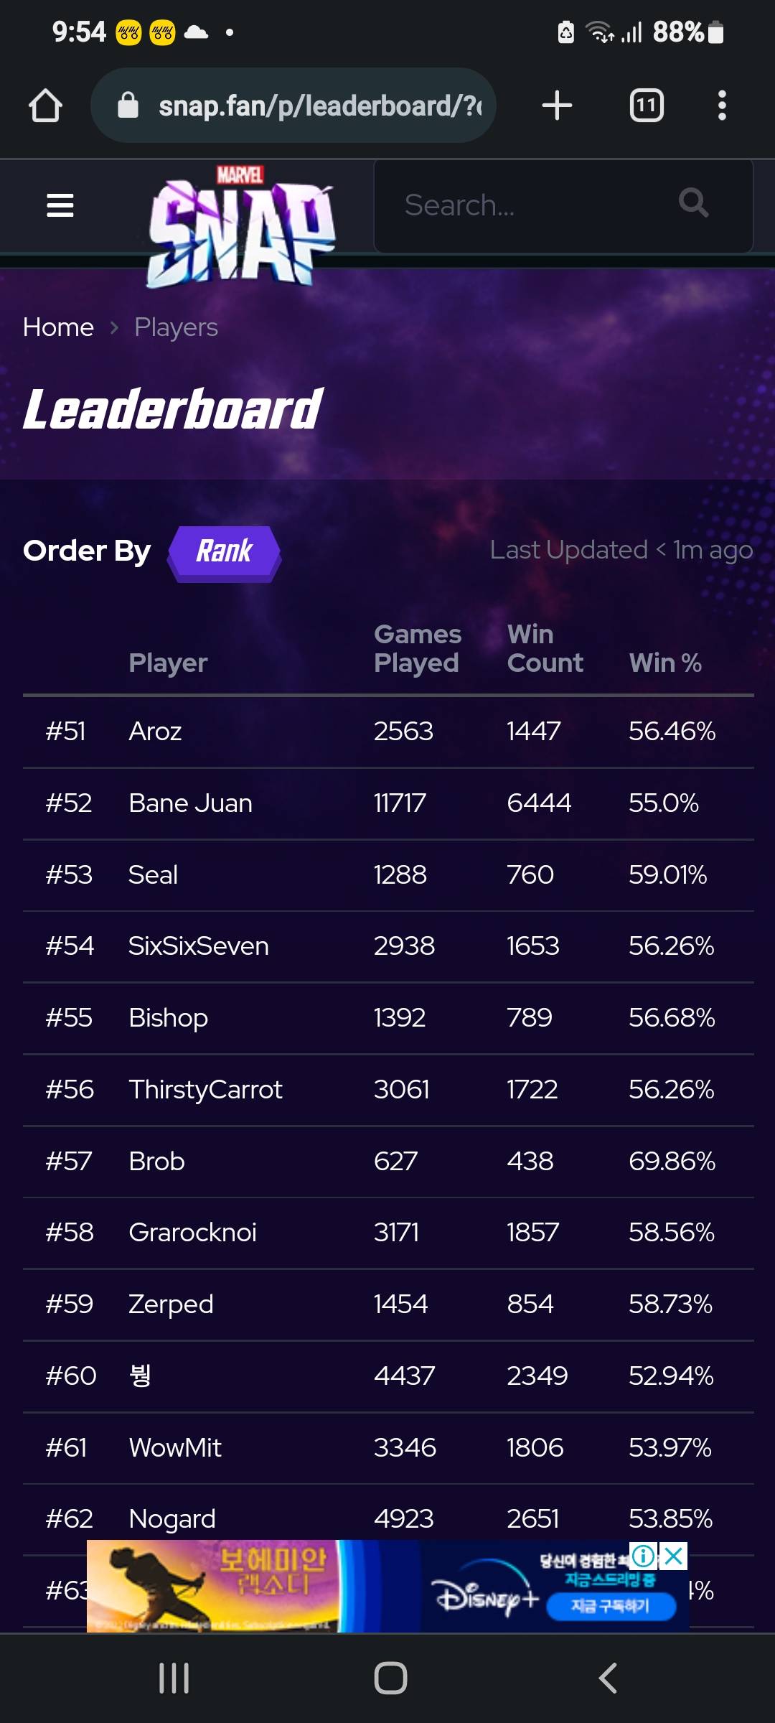Open a new browser tab
Image resolution: width=775 pixels, height=1723 pixels.
click(x=557, y=106)
